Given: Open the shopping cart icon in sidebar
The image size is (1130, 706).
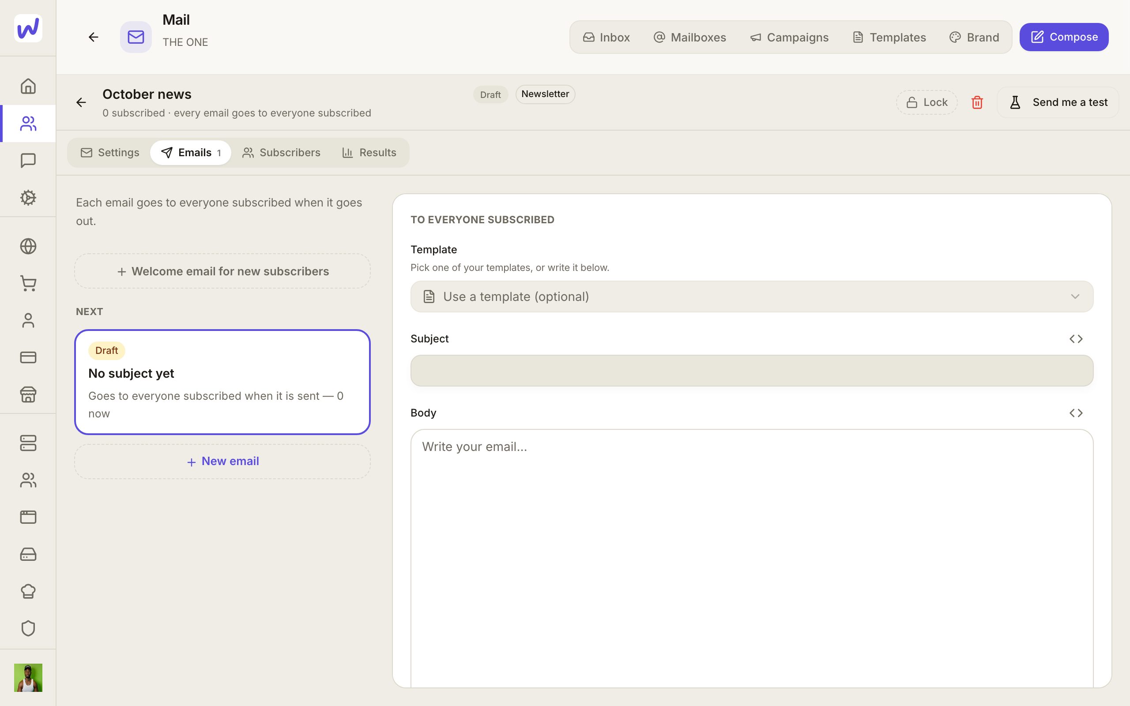Looking at the screenshot, I should (x=28, y=283).
